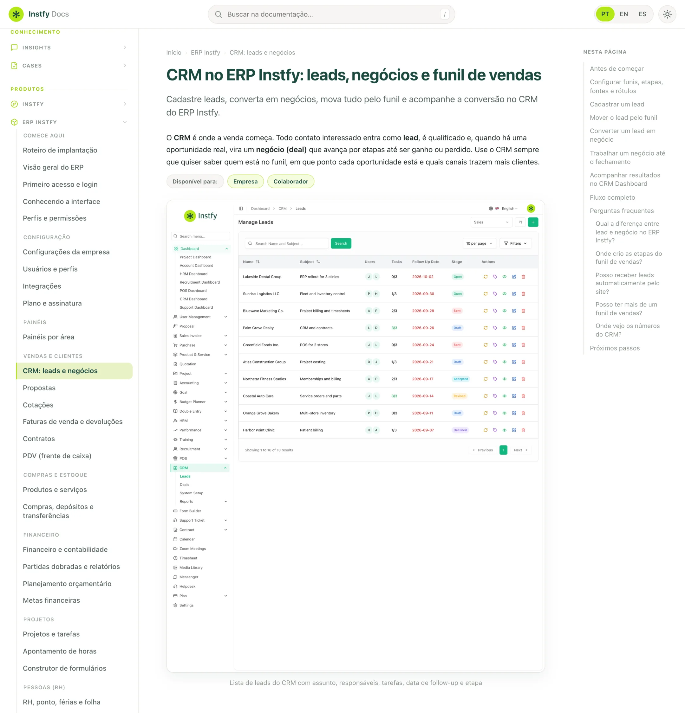Click the Search Name and Subject field
The width and height of the screenshot is (685, 713).
287,243
